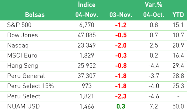Viewport: 187px width, 112px height.
Task: Click Peru Select index value 1,821
Action: pyautogui.click(x=87, y=96)
